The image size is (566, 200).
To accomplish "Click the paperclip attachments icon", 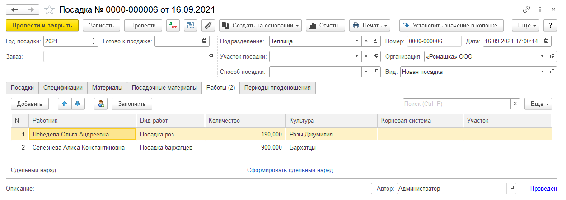I will click(x=207, y=26).
